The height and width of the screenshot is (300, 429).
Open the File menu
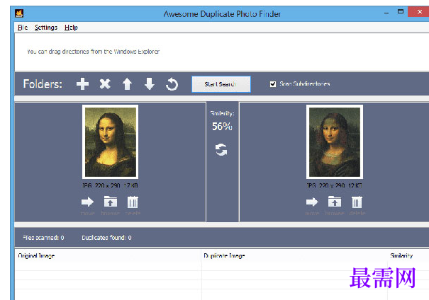(23, 28)
